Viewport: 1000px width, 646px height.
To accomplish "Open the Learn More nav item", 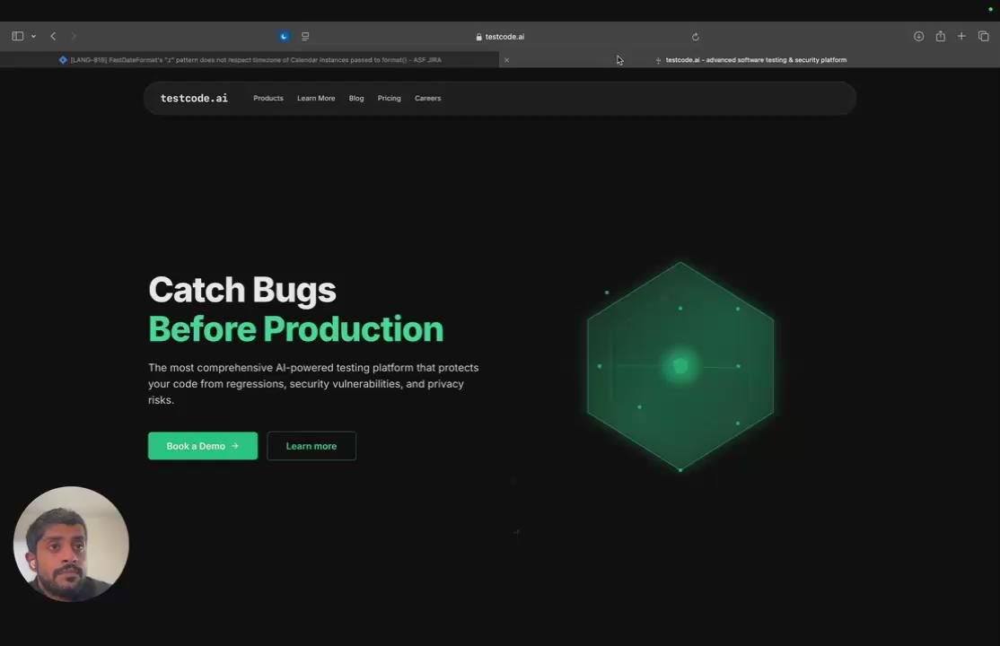I will coord(316,98).
